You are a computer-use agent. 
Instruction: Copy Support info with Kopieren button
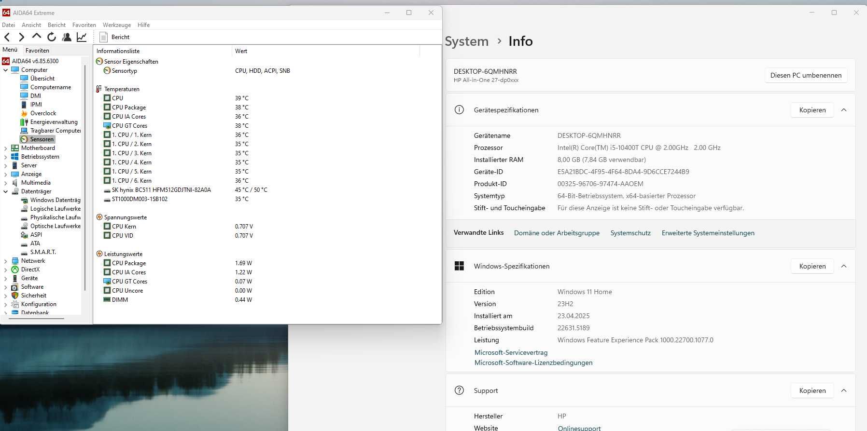point(812,391)
